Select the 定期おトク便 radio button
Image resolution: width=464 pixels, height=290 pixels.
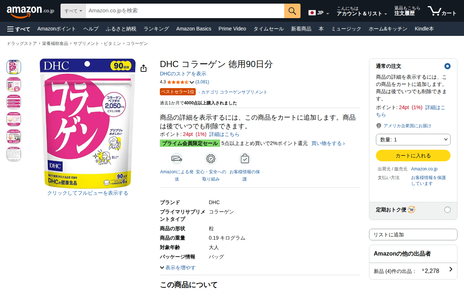[x=447, y=210]
